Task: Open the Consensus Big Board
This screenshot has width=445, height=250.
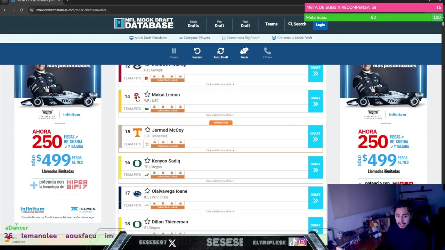Action: pyautogui.click(x=241, y=38)
